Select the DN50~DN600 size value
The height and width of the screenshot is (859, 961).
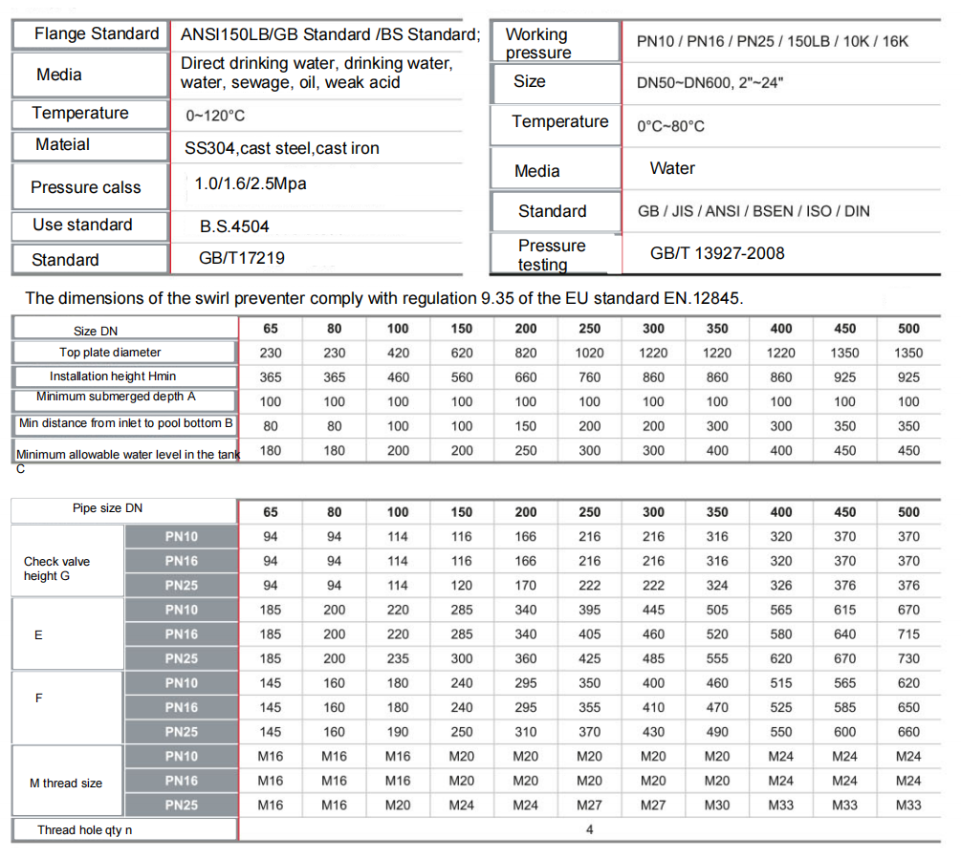pos(710,83)
